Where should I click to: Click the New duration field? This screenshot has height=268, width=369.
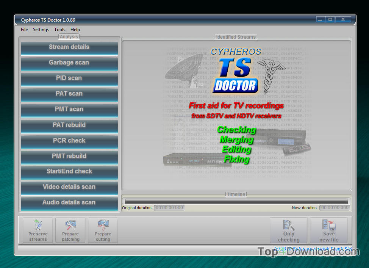[335, 208]
